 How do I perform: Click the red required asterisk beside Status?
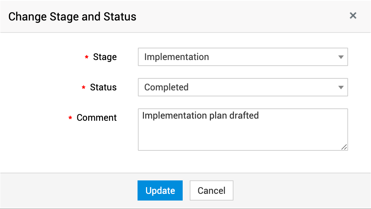84,88
